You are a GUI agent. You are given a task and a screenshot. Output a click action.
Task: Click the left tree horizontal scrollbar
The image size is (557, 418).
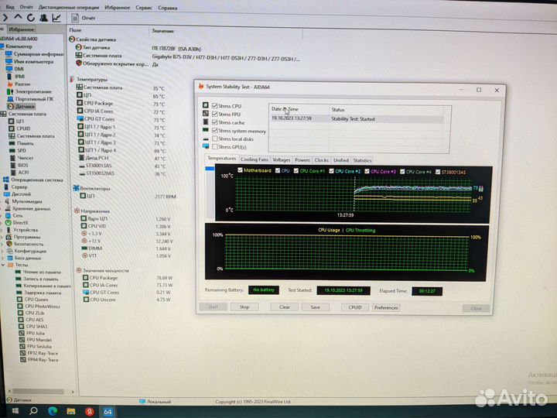coord(38,392)
